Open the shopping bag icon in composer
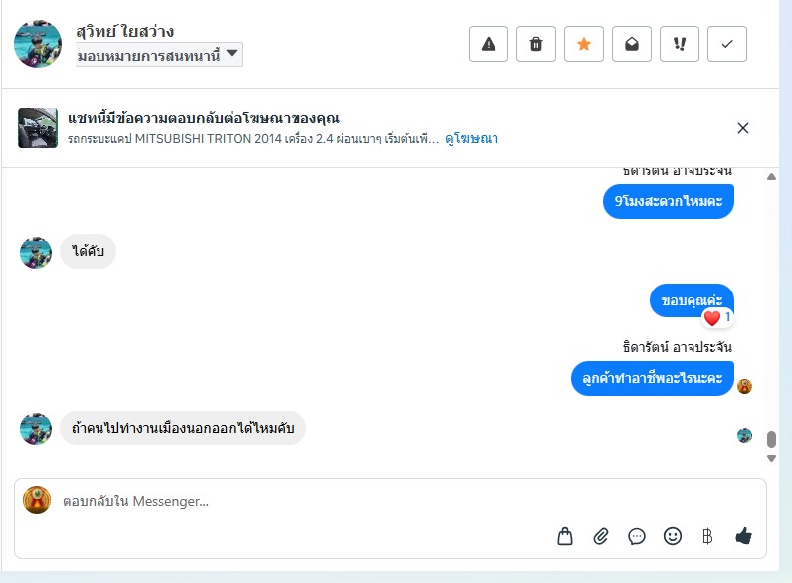This screenshot has height=583, width=792. point(565,537)
